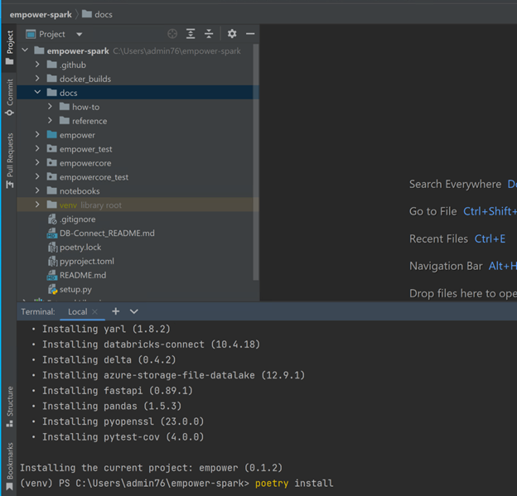Select the how-to folder icon
517x496 pixels.
(65, 107)
